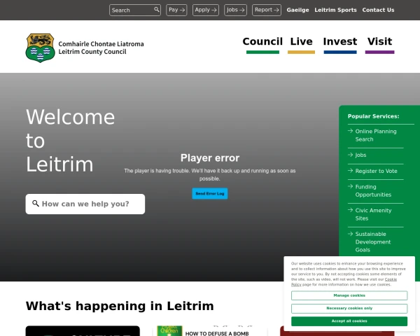Open the Pay quick link button
The height and width of the screenshot is (336, 420).
point(176,10)
